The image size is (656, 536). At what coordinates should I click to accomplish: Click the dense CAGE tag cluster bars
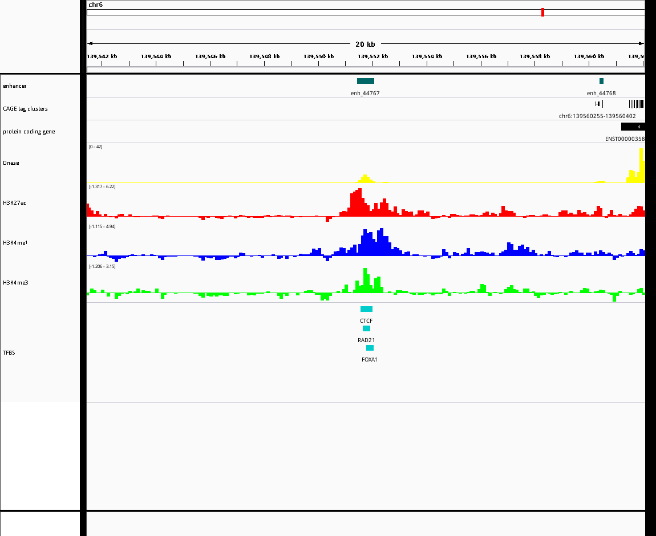coord(637,104)
